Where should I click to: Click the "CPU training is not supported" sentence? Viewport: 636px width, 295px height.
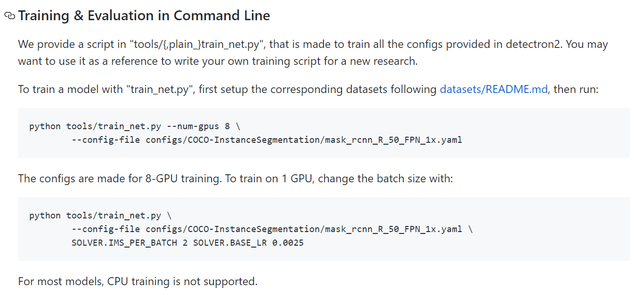point(182,281)
